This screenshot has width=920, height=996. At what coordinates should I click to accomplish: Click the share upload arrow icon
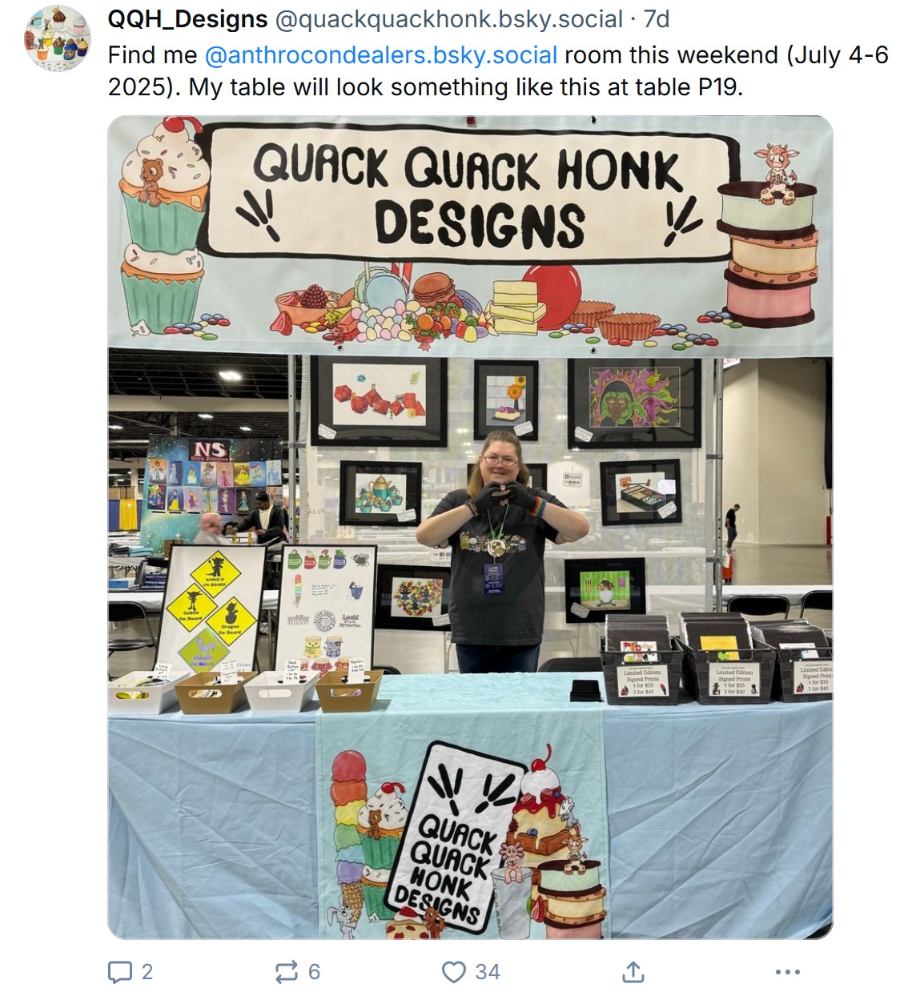coord(633,972)
